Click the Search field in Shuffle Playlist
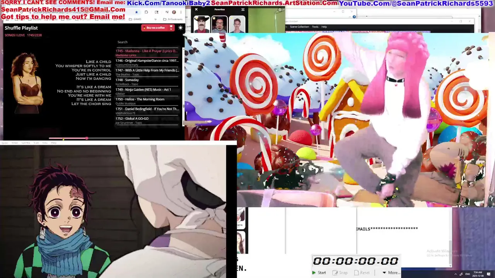 147,42
